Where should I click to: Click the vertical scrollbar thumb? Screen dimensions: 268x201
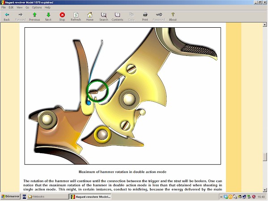tap(265, 157)
